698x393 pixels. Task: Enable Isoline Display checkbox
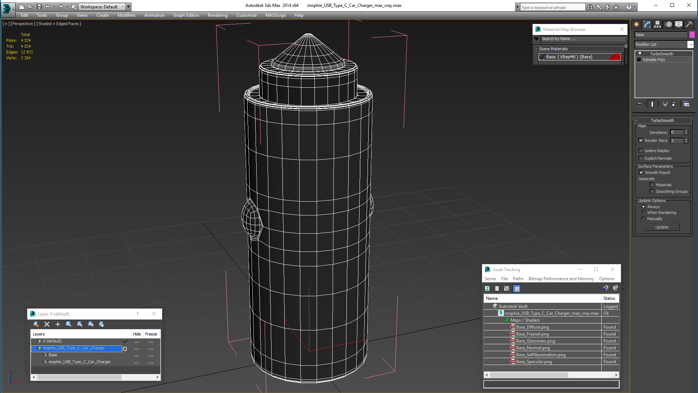pos(641,151)
